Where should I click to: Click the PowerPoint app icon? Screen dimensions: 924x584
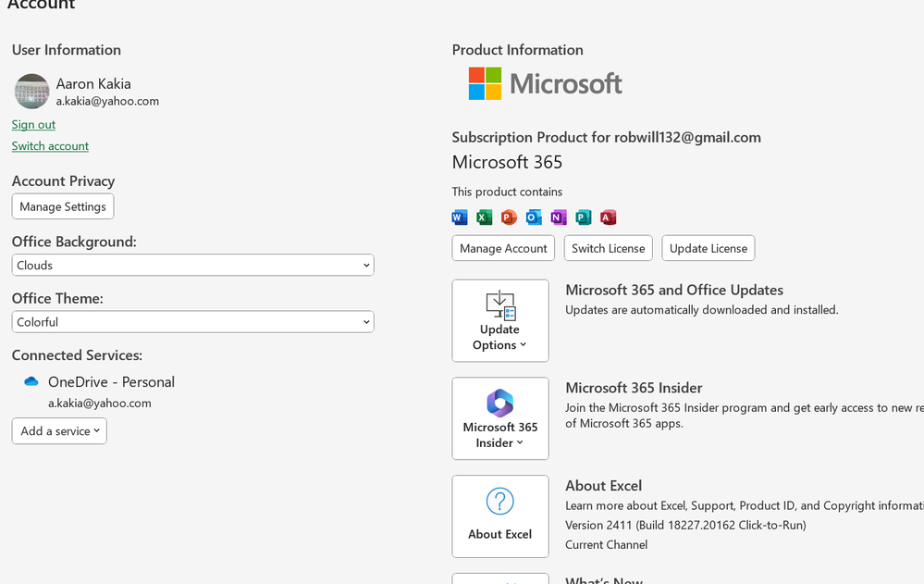(509, 217)
